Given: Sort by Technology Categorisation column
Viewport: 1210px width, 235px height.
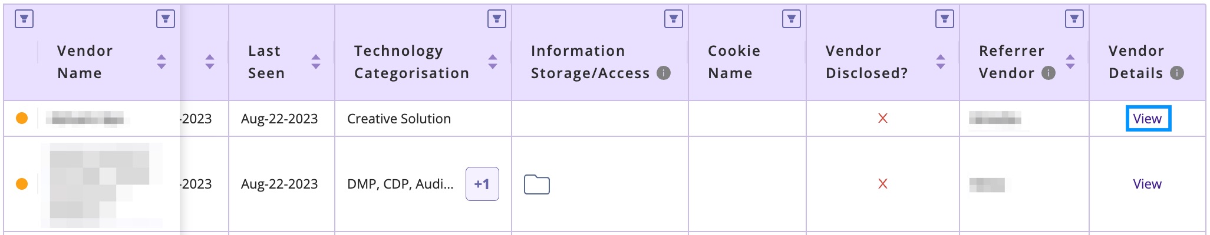Looking at the screenshot, I should click(493, 62).
